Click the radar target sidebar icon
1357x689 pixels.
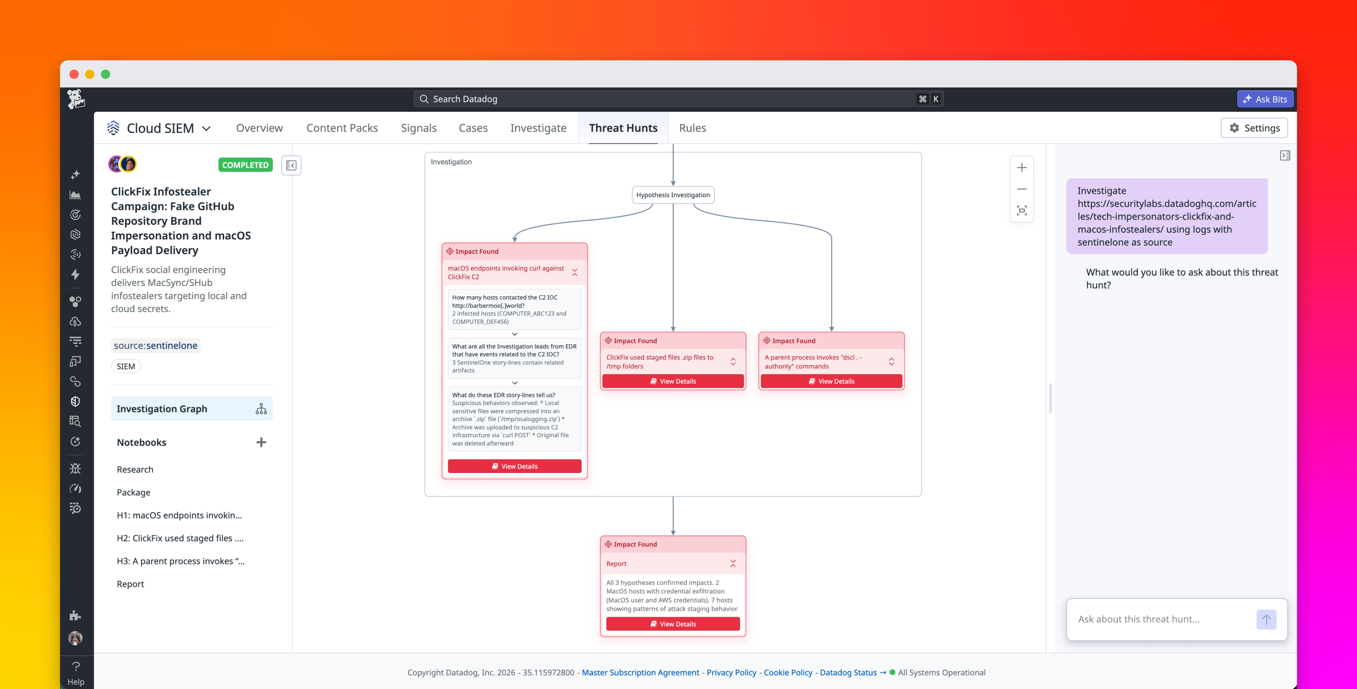point(76,215)
